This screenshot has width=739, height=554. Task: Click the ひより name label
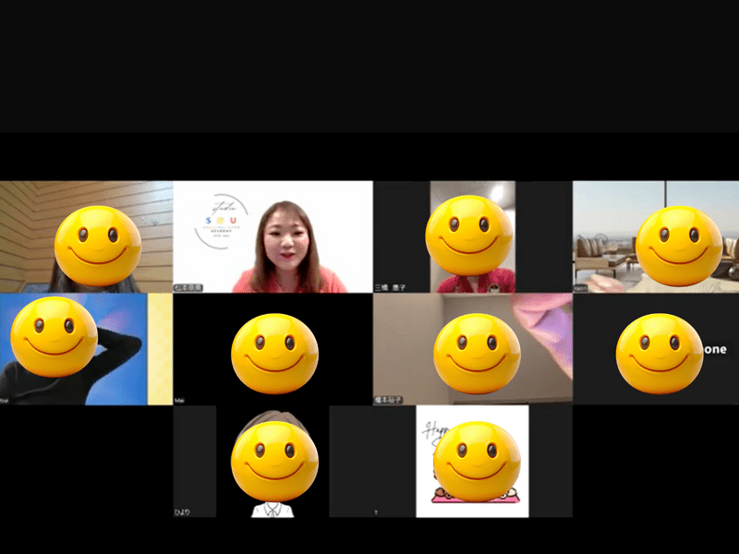[x=182, y=512]
